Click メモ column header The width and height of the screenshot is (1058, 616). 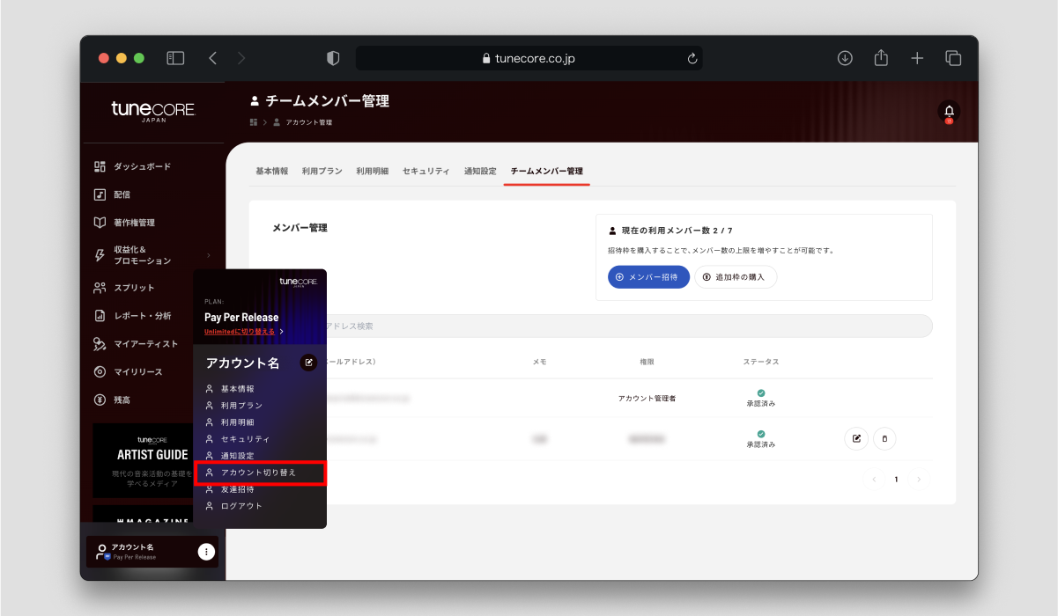539,362
